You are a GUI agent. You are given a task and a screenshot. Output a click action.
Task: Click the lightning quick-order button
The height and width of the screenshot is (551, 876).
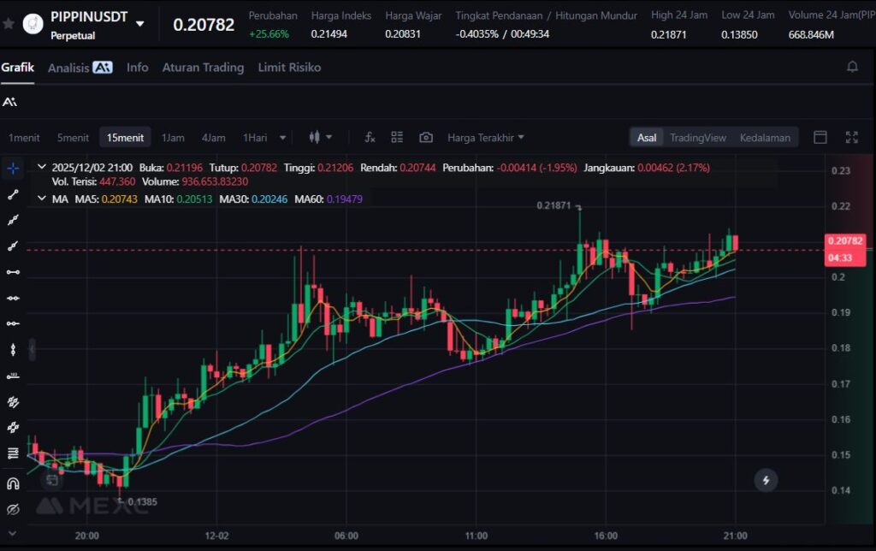(766, 481)
